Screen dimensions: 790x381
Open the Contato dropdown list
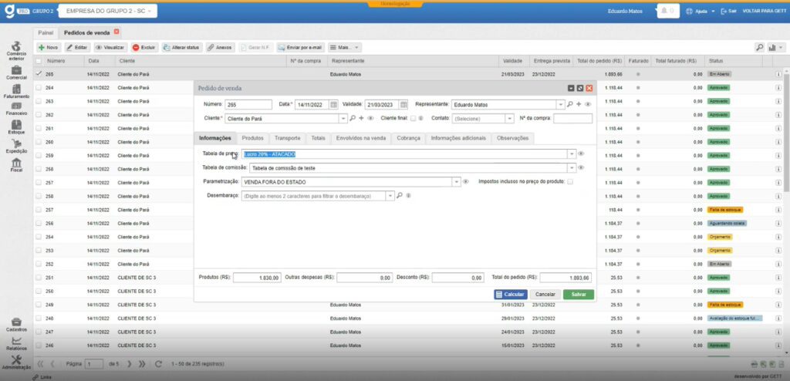pyautogui.click(x=509, y=119)
